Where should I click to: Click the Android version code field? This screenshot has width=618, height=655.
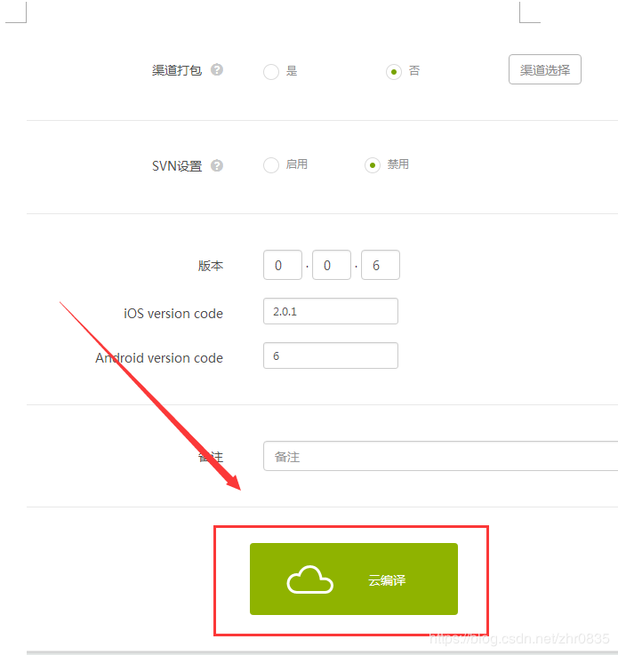coord(331,355)
